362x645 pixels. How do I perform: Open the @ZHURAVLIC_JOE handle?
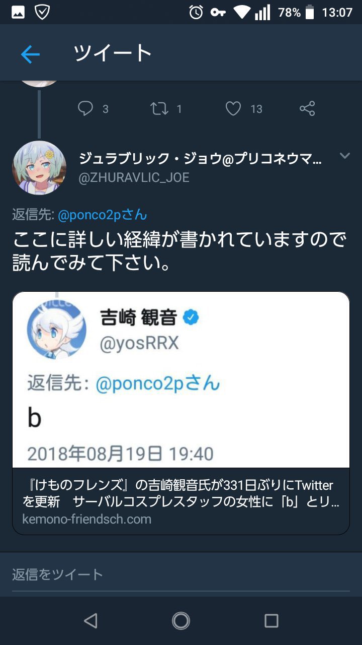(x=134, y=178)
